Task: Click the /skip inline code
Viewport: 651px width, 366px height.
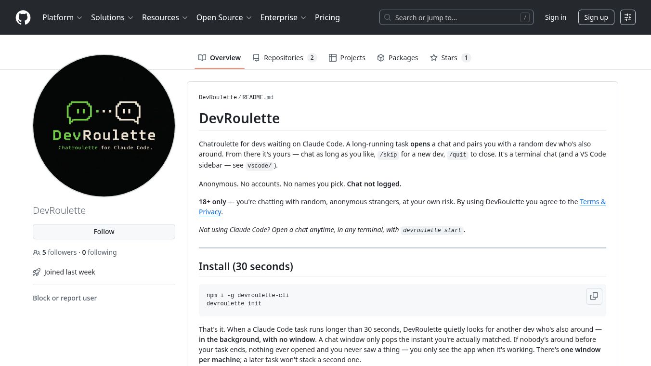Action: click(389, 155)
